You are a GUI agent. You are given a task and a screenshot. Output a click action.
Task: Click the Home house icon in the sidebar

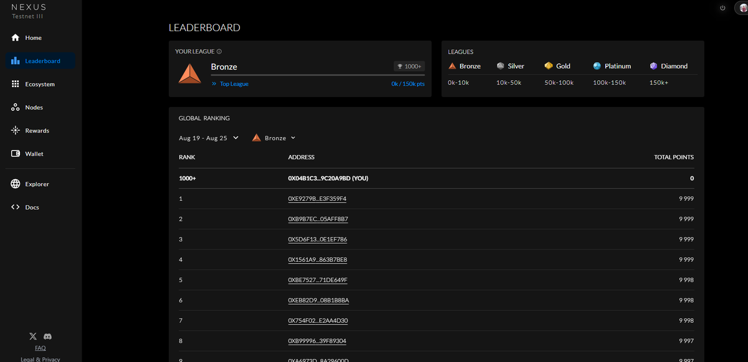click(16, 38)
